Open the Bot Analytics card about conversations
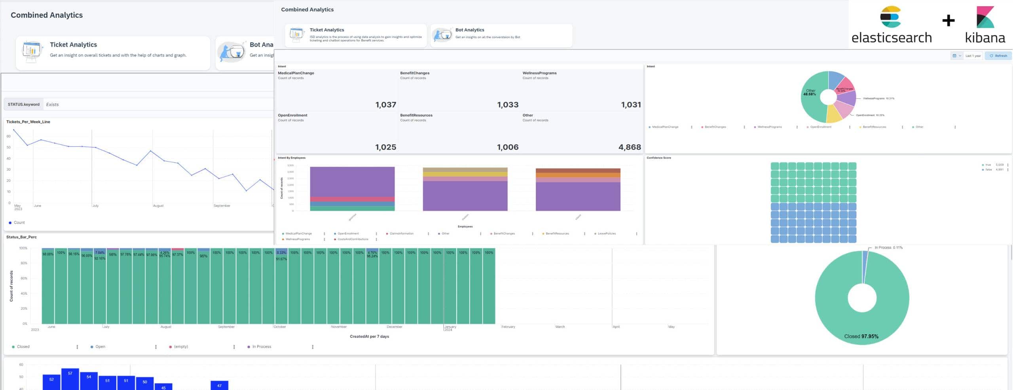 (501, 35)
